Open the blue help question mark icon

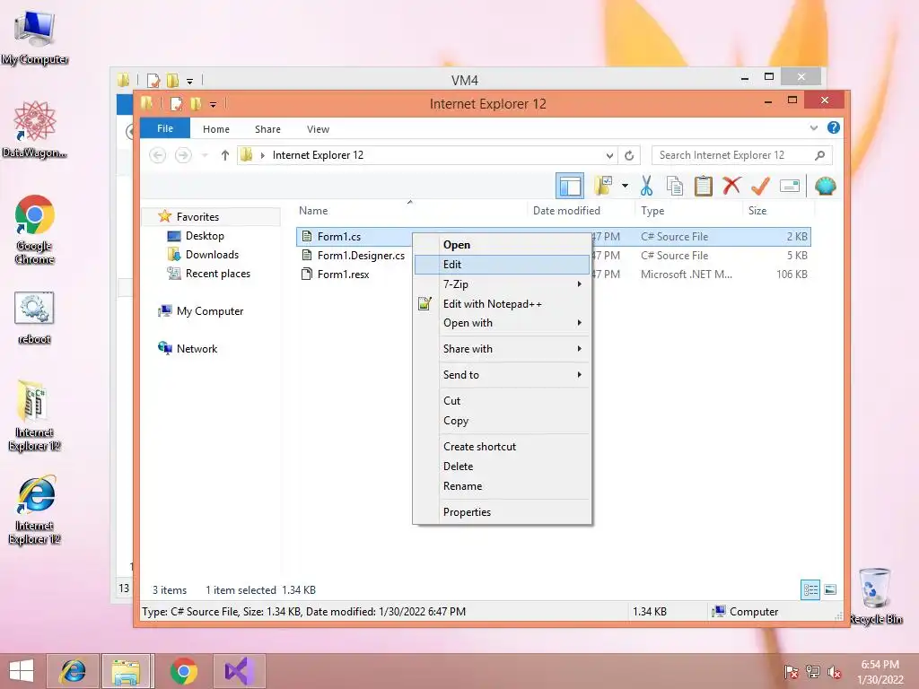pos(834,127)
